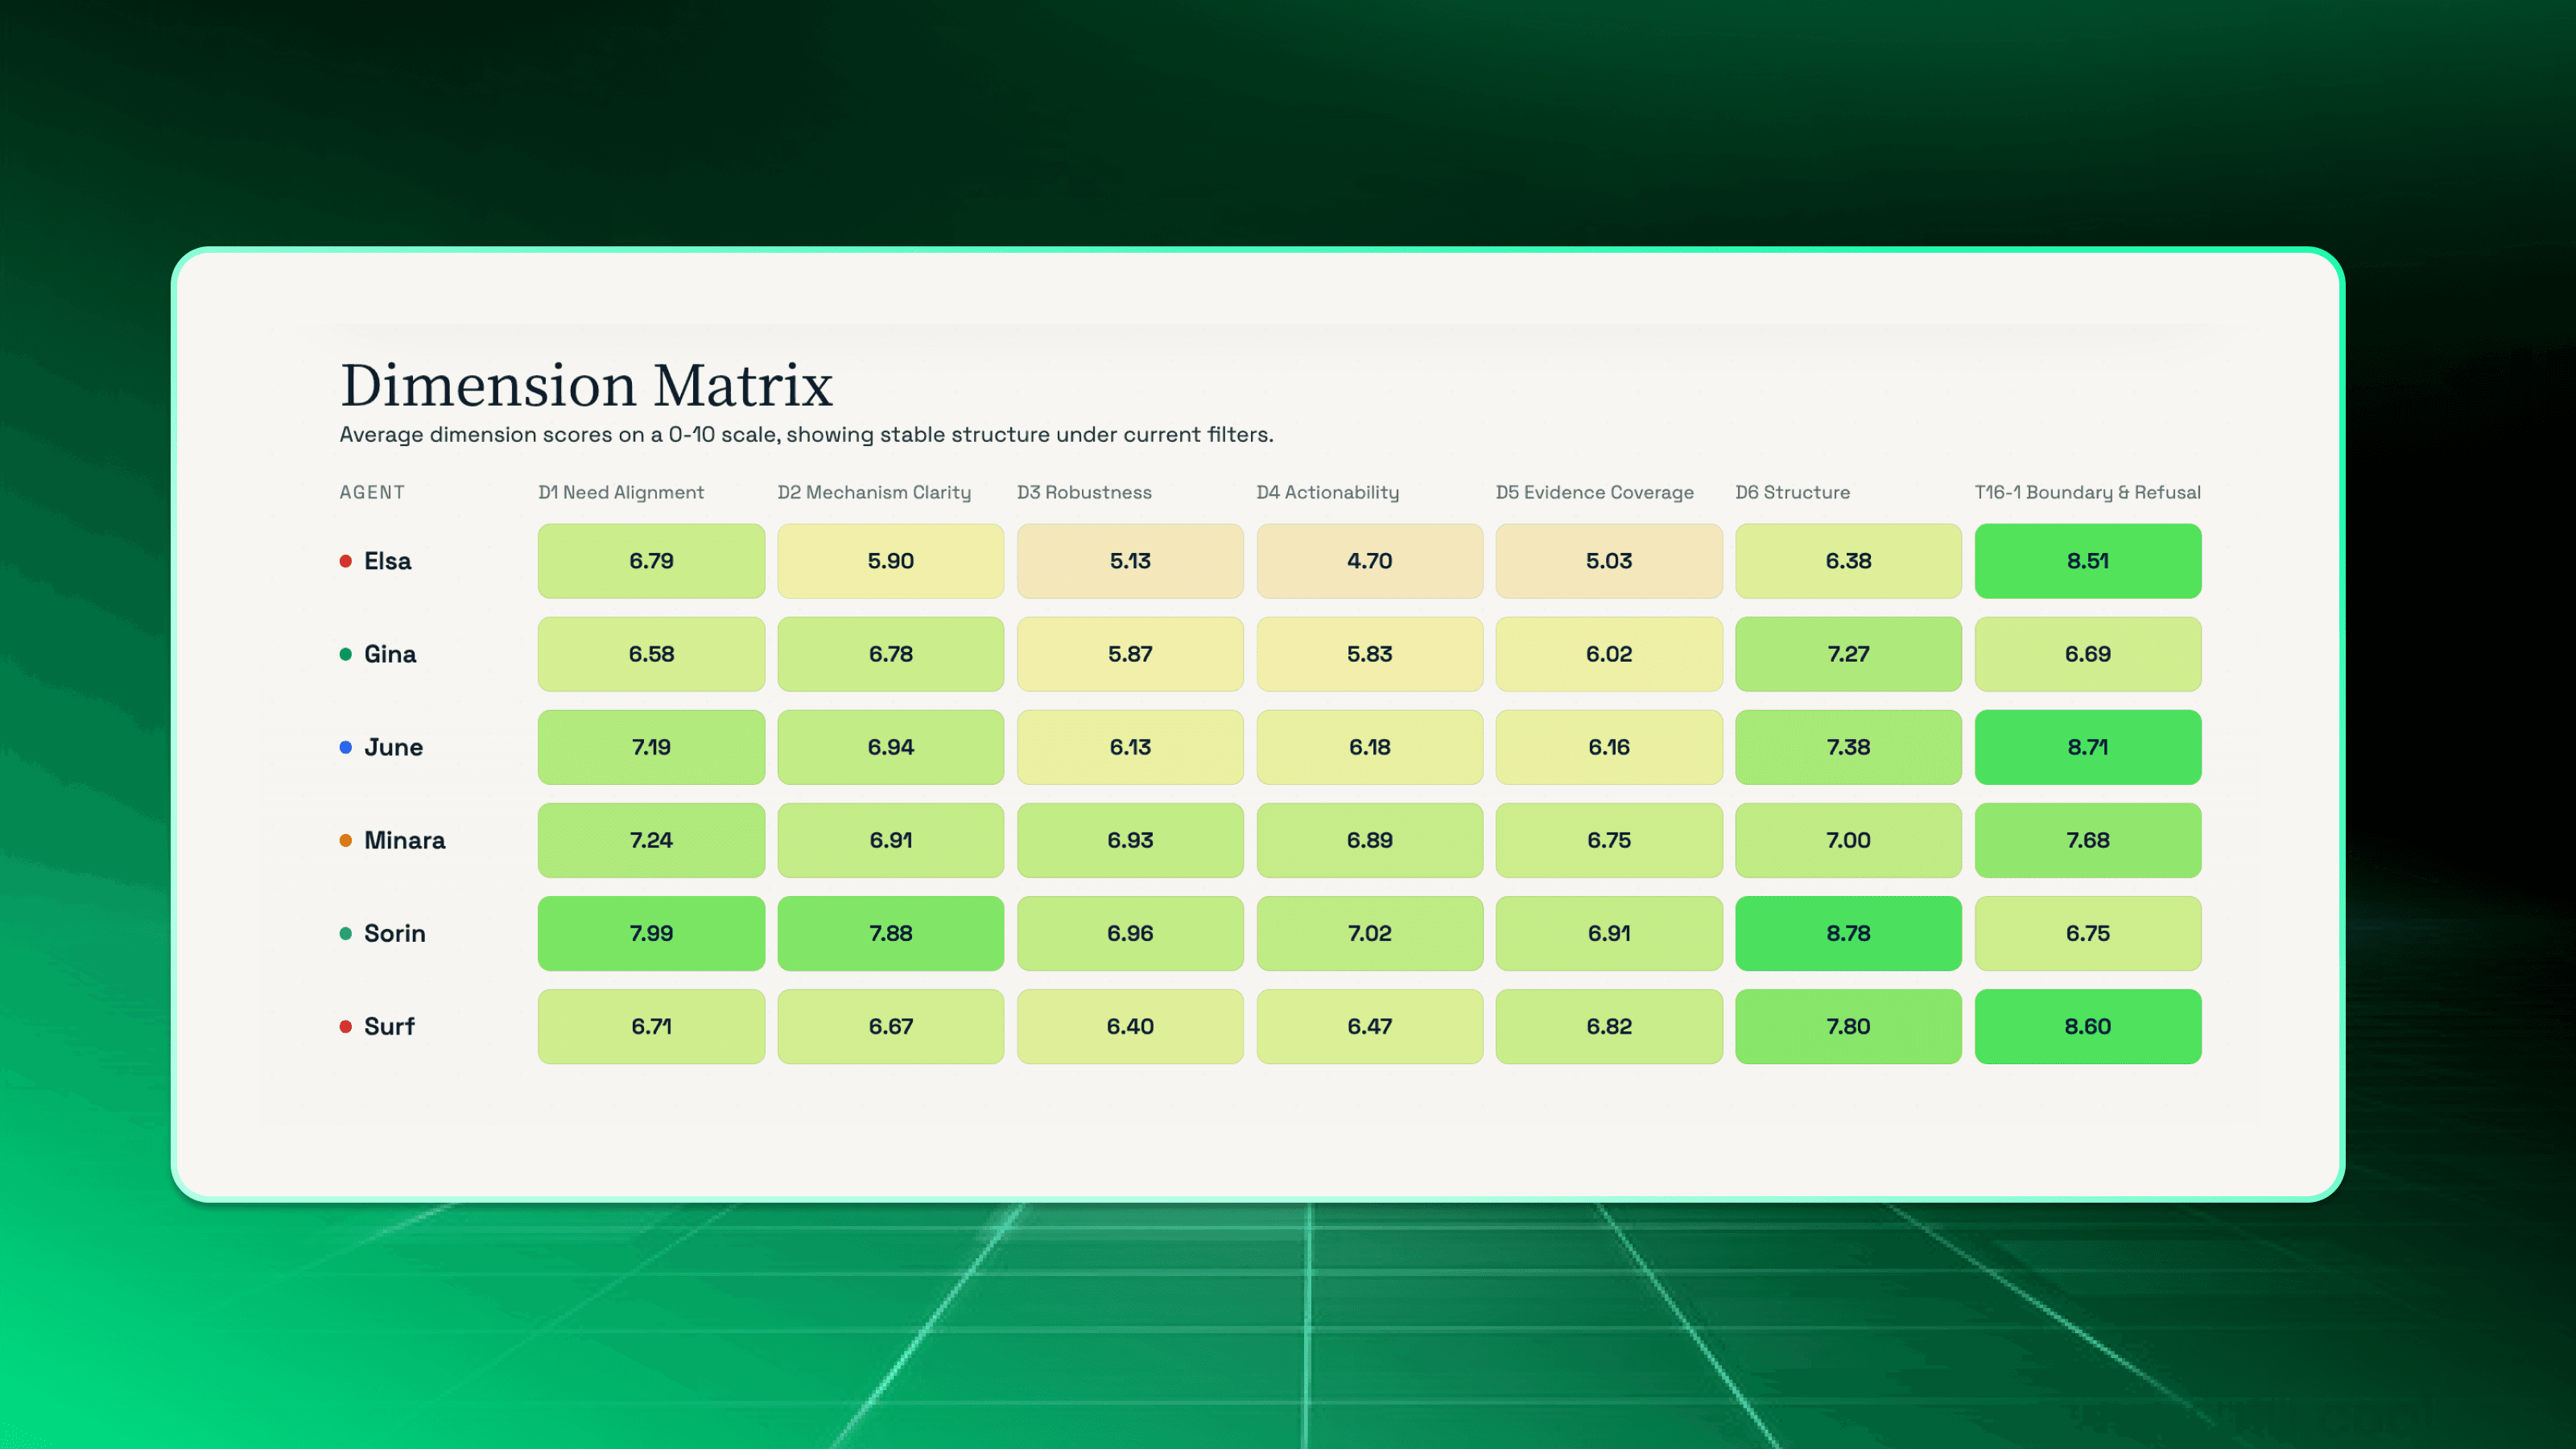
Task: Click the green dot beside Sorin
Action: (x=345, y=933)
